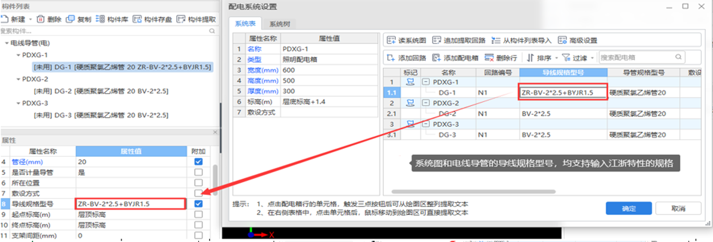The image size is (713, 242).
Task: Check the 是否计量导管 附加 checkbox
Action: click(198, 172)
